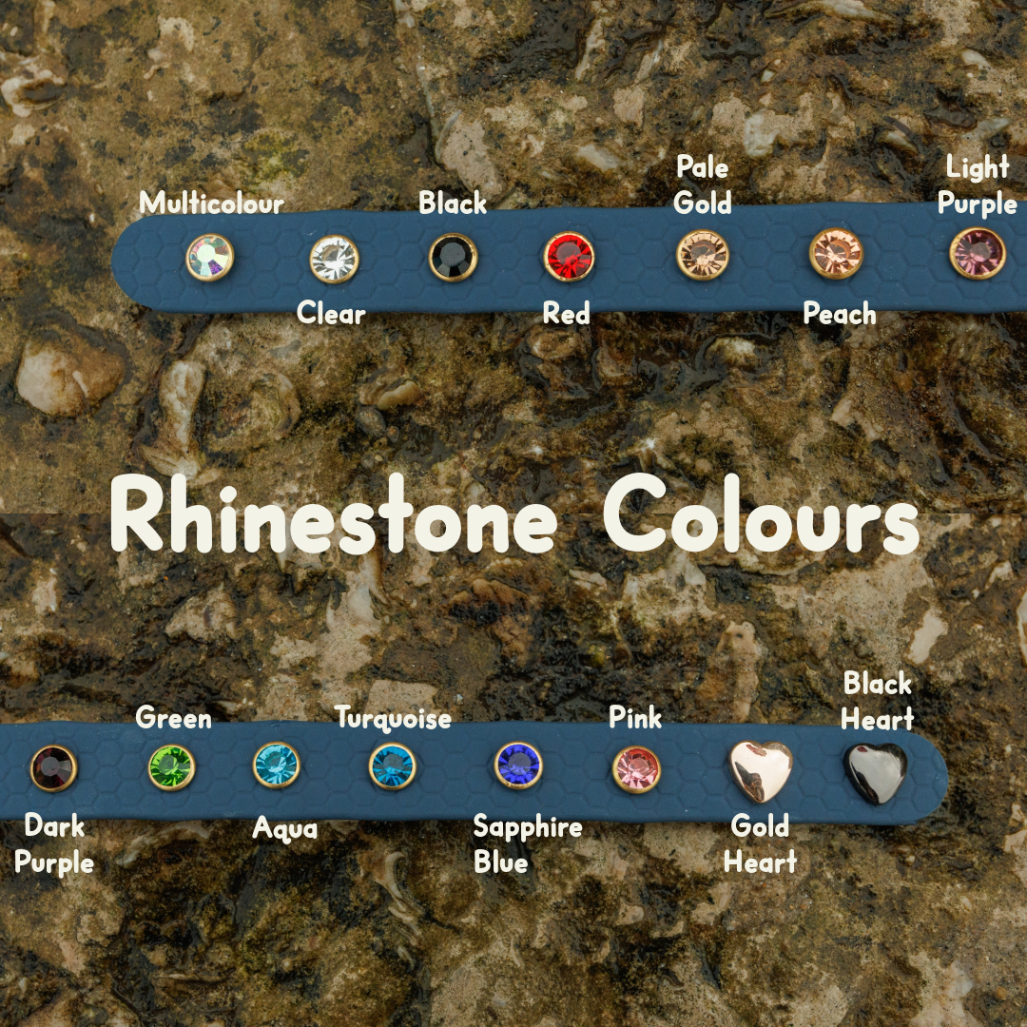1027x1027 pixels.
Task: Select the Pale Gold rhinestone
Action: (x=703, y=254)
